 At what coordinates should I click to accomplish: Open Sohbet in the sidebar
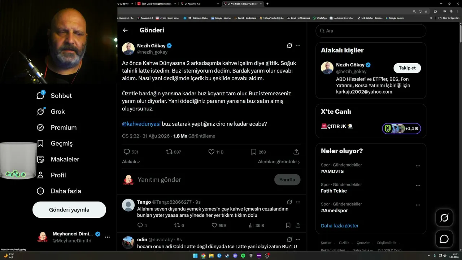point(54,96)
